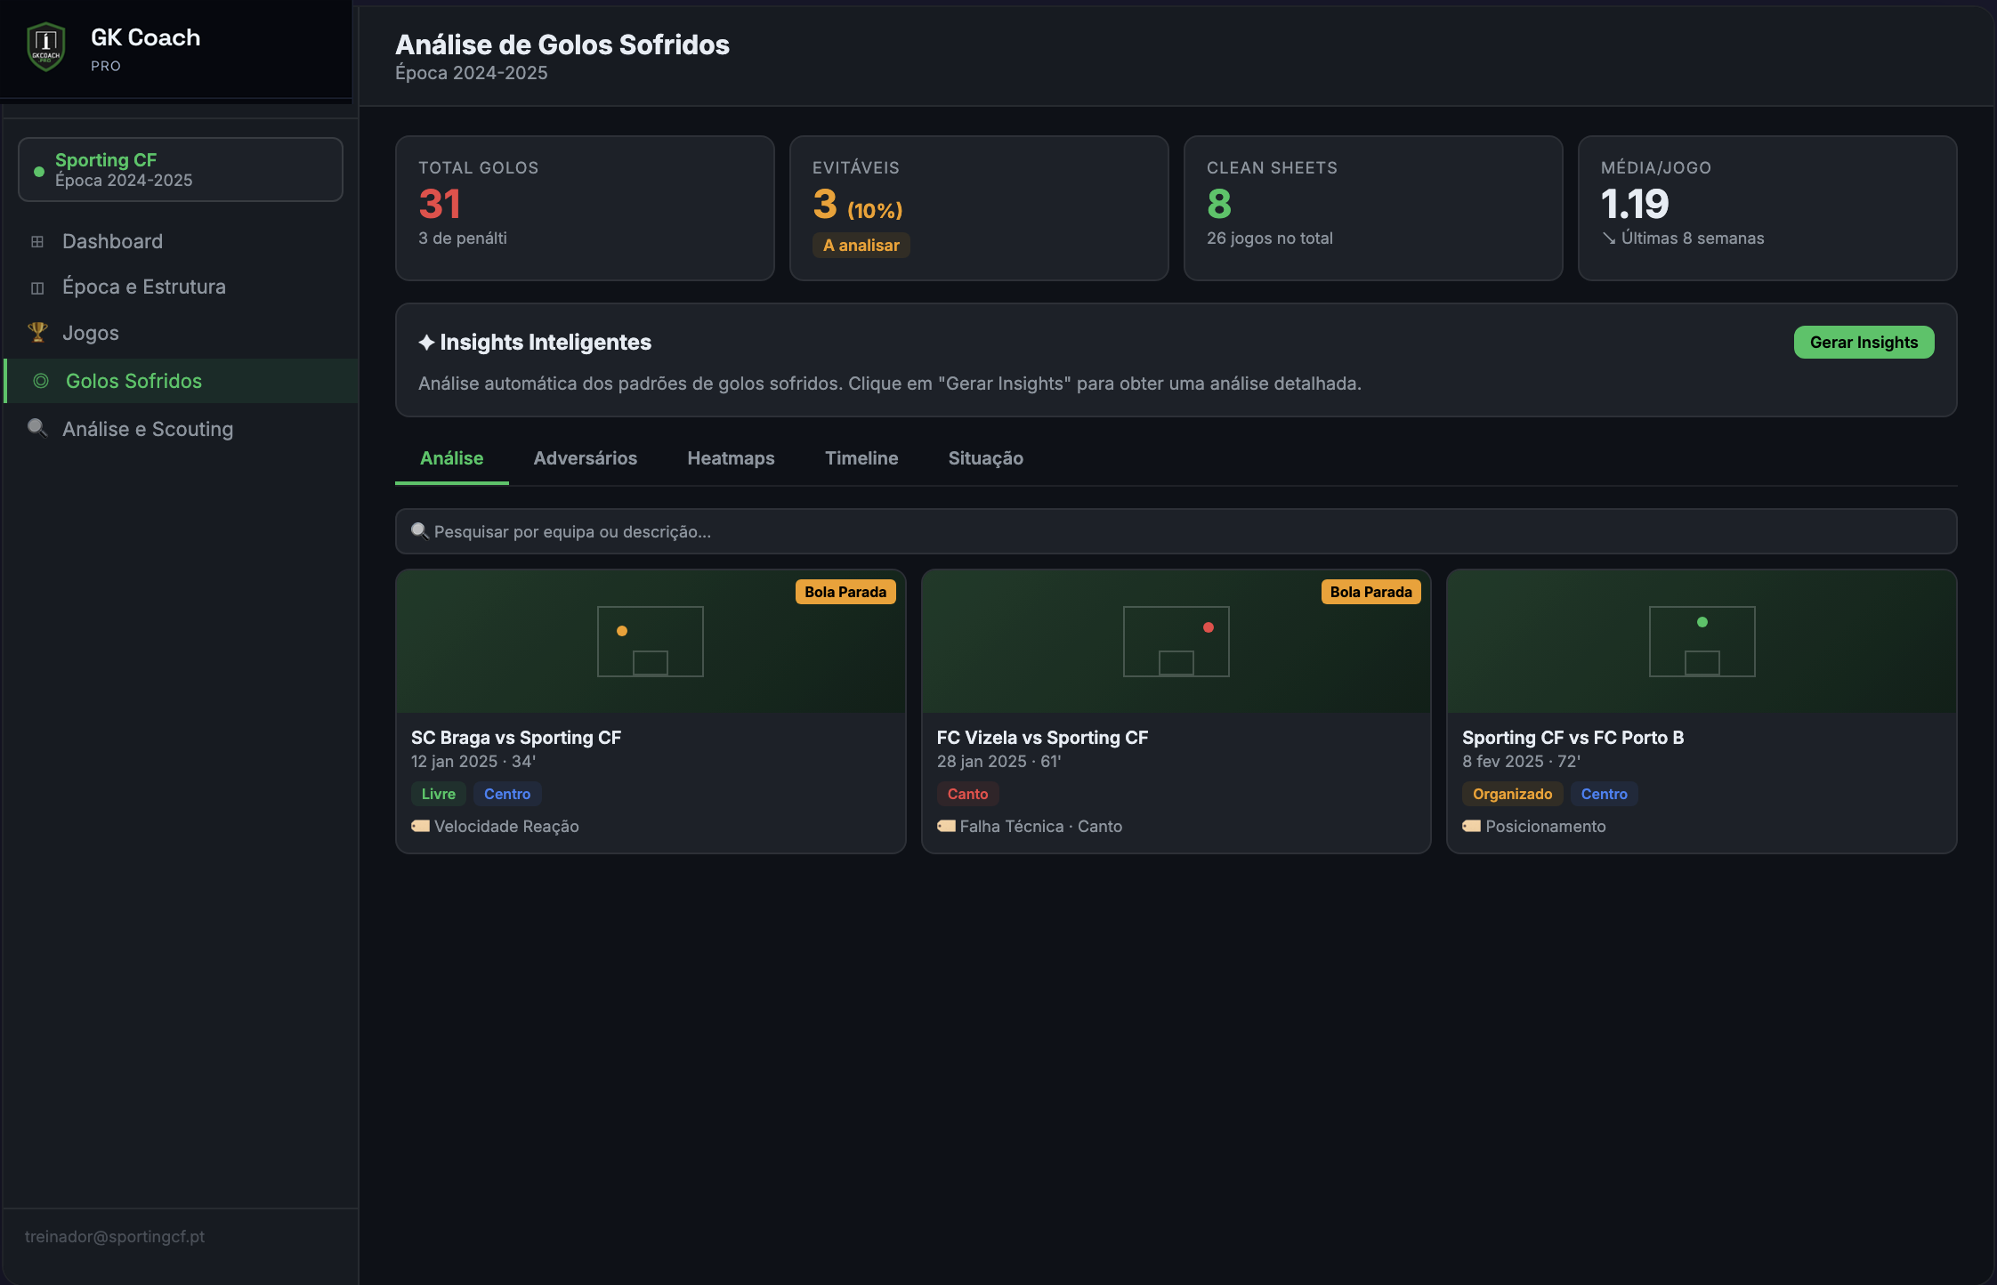The height and width of the screenshot is (1285, 1997).
Task: Click the Bola Parada badge on Braga card
Action: pyautogui.click(x=845, y=592)
